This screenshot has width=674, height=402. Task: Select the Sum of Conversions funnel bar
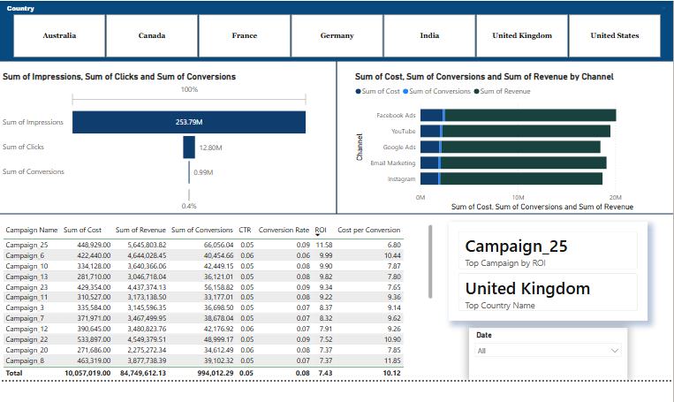pyautogui.click(x=189, y=172)
